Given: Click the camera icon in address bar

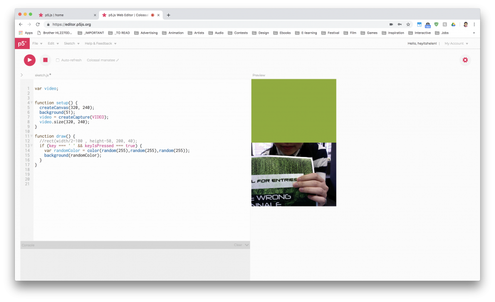Looking at the screenshot, I should 391,24.
